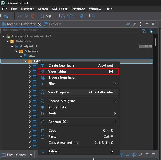Minimize the Database Navigator panel
Image resolution: width=161 pixels, height=160 pixels.
(x=147, y=23)
